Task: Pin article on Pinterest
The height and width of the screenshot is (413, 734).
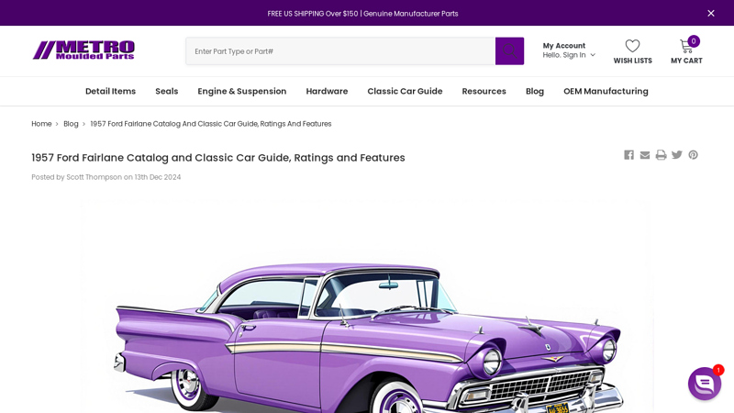Action: pos(693,155)
